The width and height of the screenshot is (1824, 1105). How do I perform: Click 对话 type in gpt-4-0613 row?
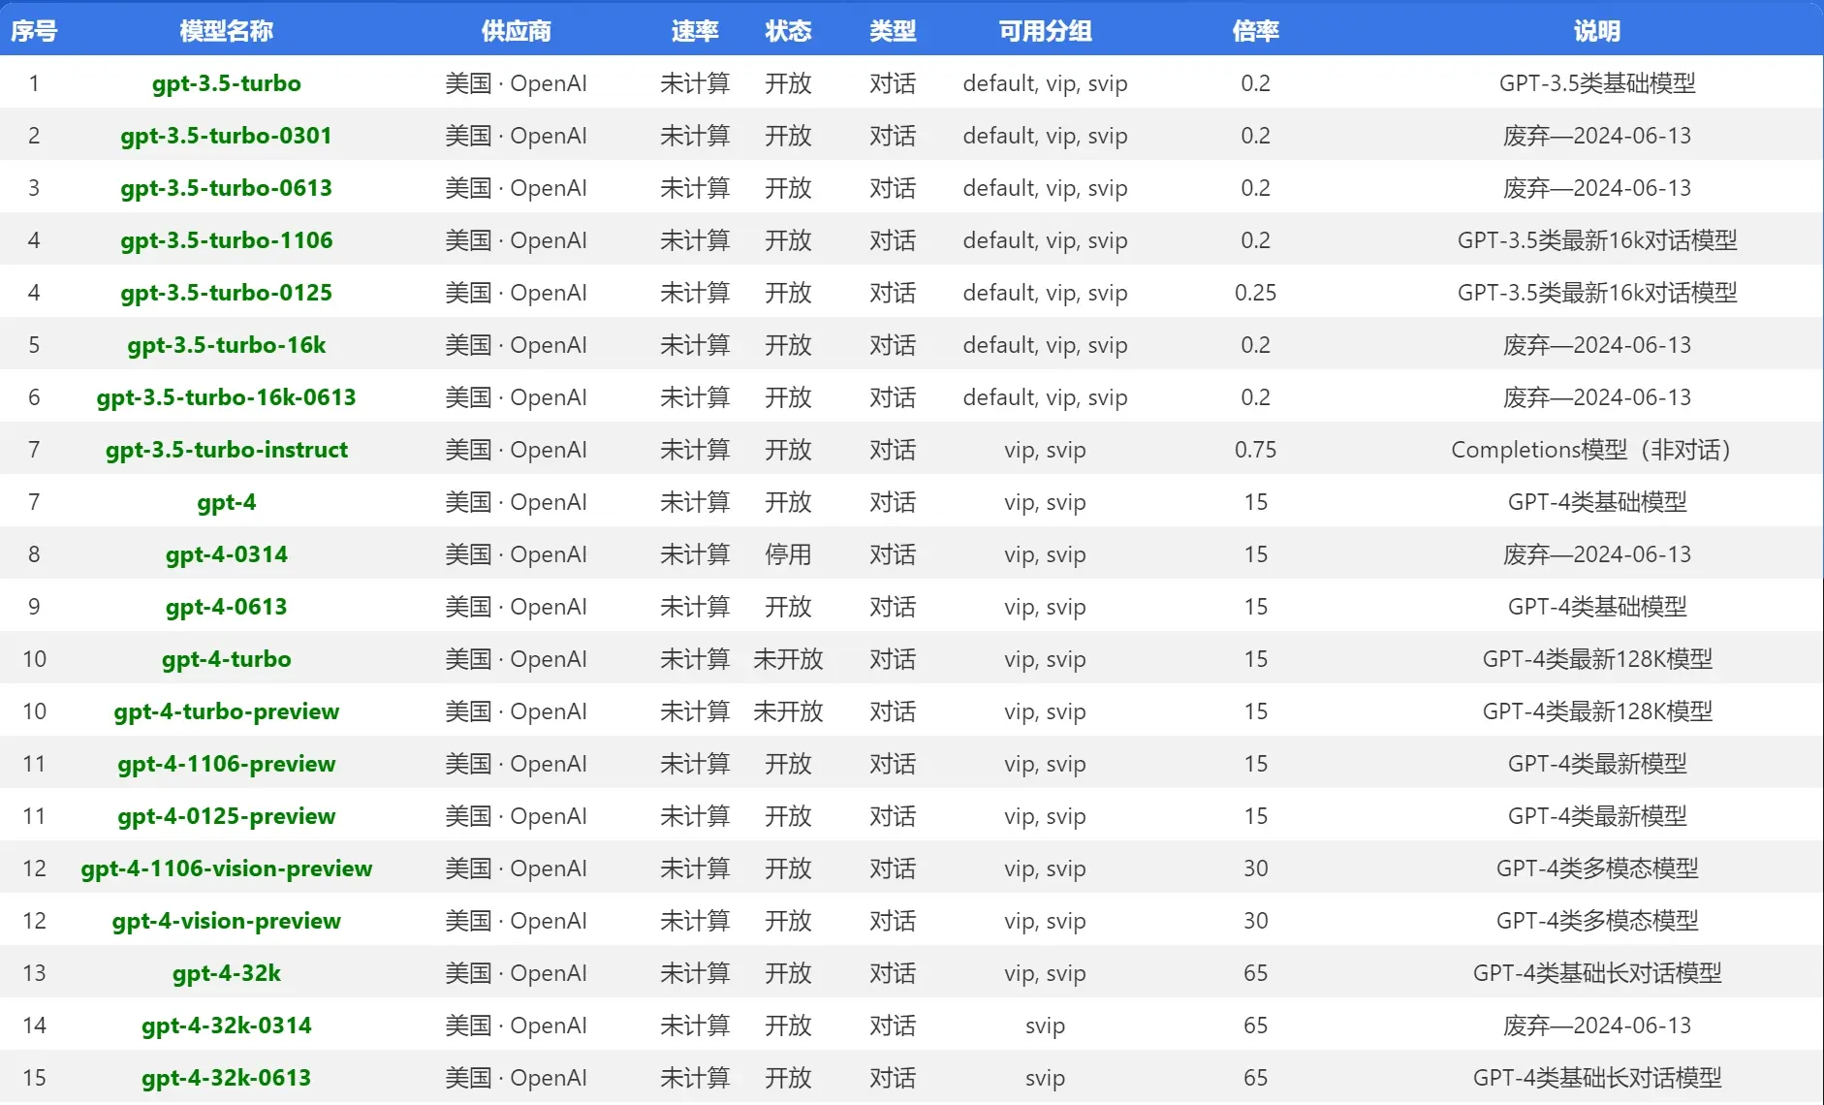tap(893, 607)
